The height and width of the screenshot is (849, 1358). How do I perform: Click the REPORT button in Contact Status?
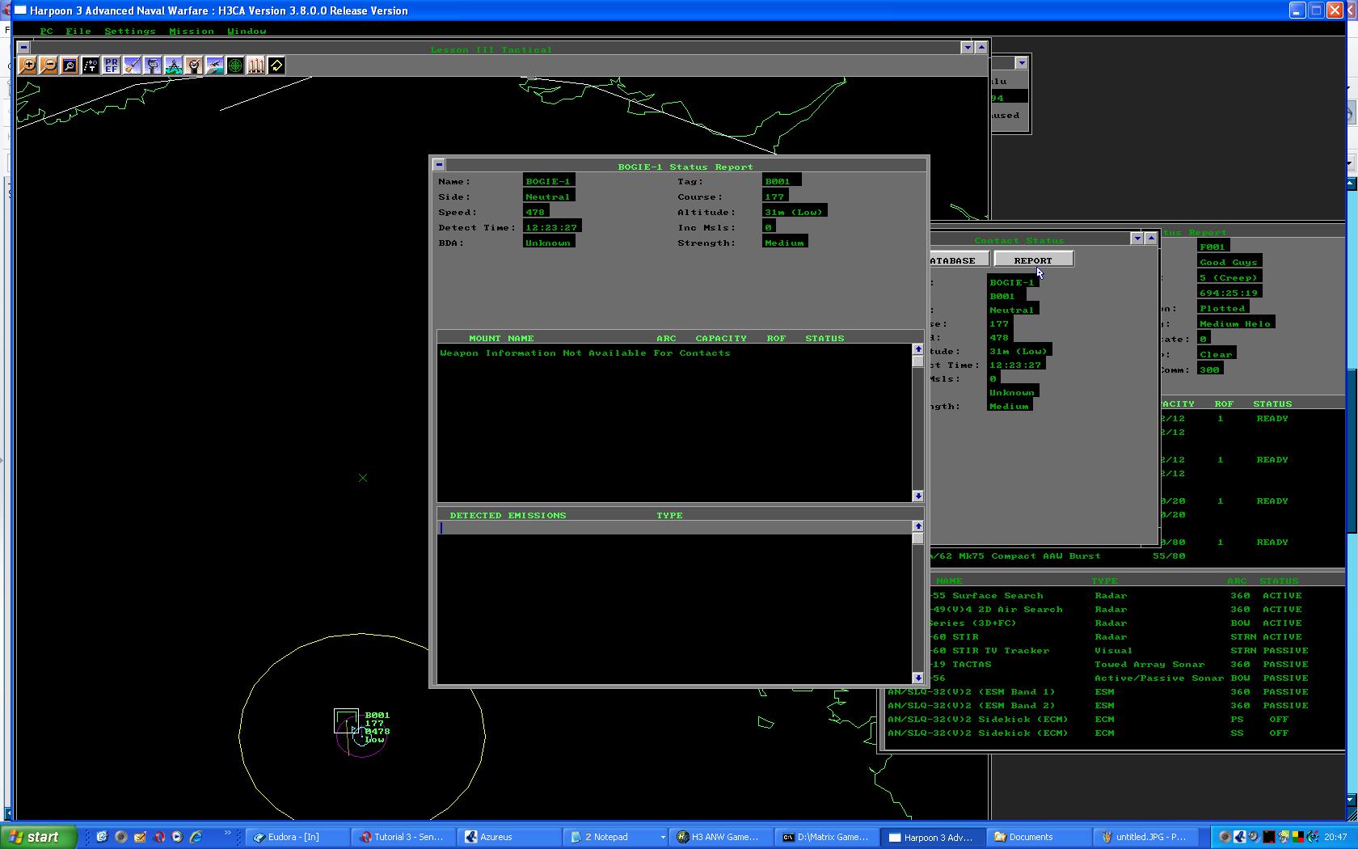point(1033,260)
